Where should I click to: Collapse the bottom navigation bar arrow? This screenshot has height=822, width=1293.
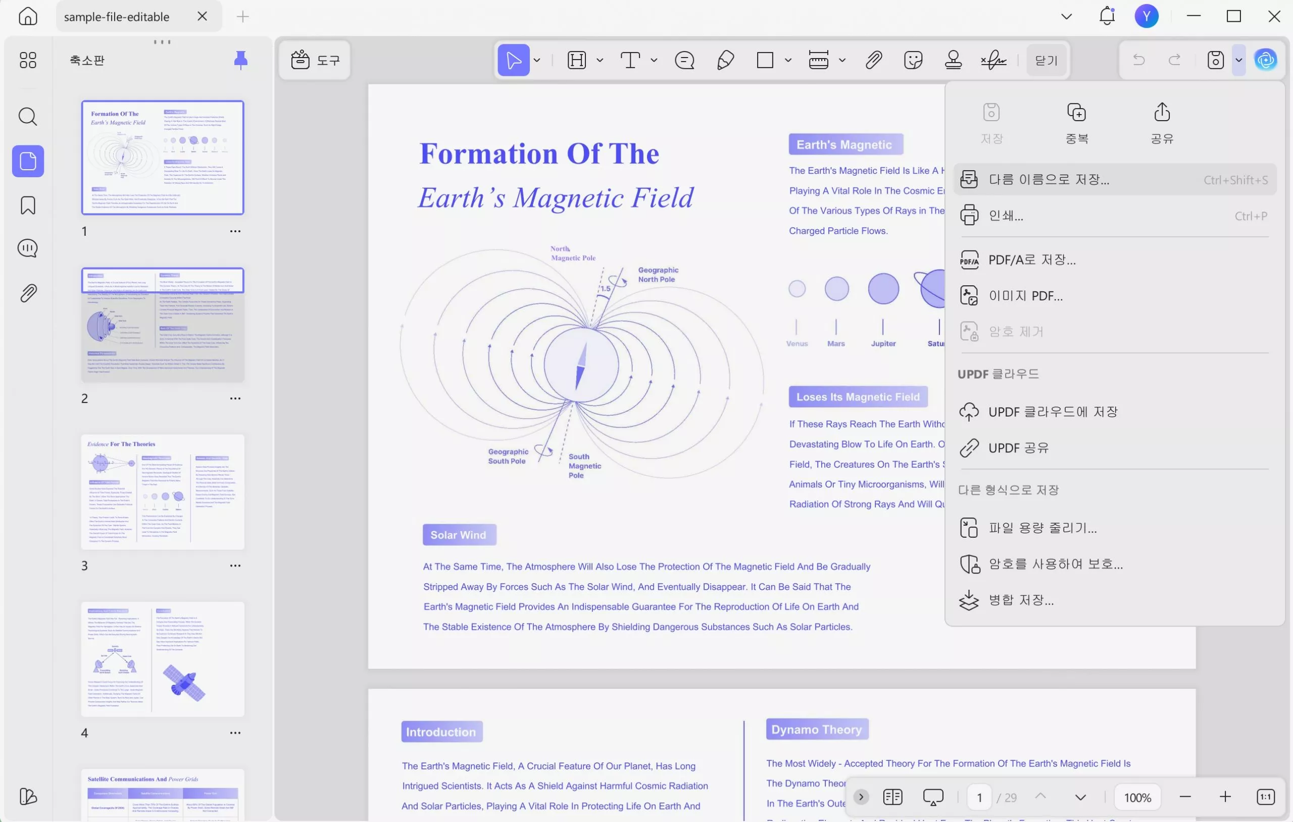click(x=861, y=797)
